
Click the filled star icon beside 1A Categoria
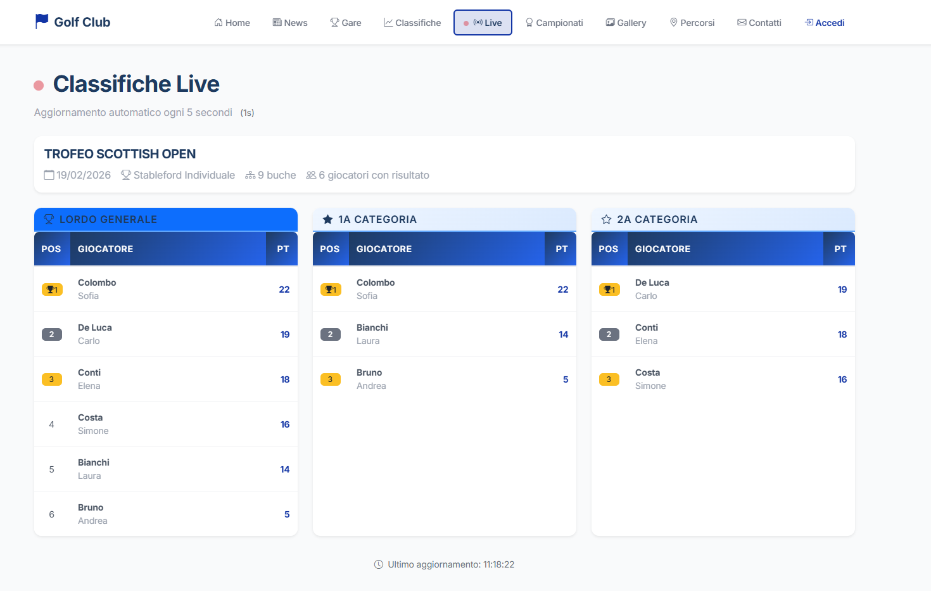coord(327,219)
